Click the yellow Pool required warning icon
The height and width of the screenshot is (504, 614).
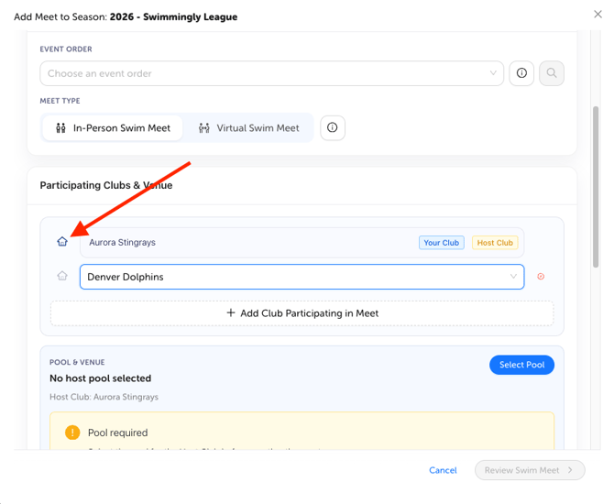(x=72, y=433)
